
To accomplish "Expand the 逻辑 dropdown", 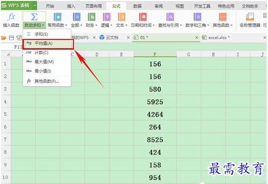I will tap(111, 25).
